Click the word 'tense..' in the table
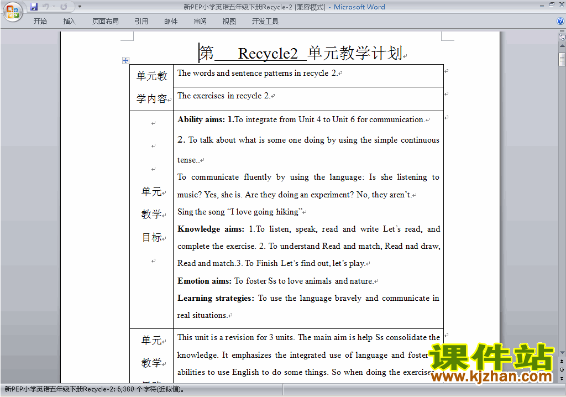This screenshot has width=566, height=397. tap(188, 160)
